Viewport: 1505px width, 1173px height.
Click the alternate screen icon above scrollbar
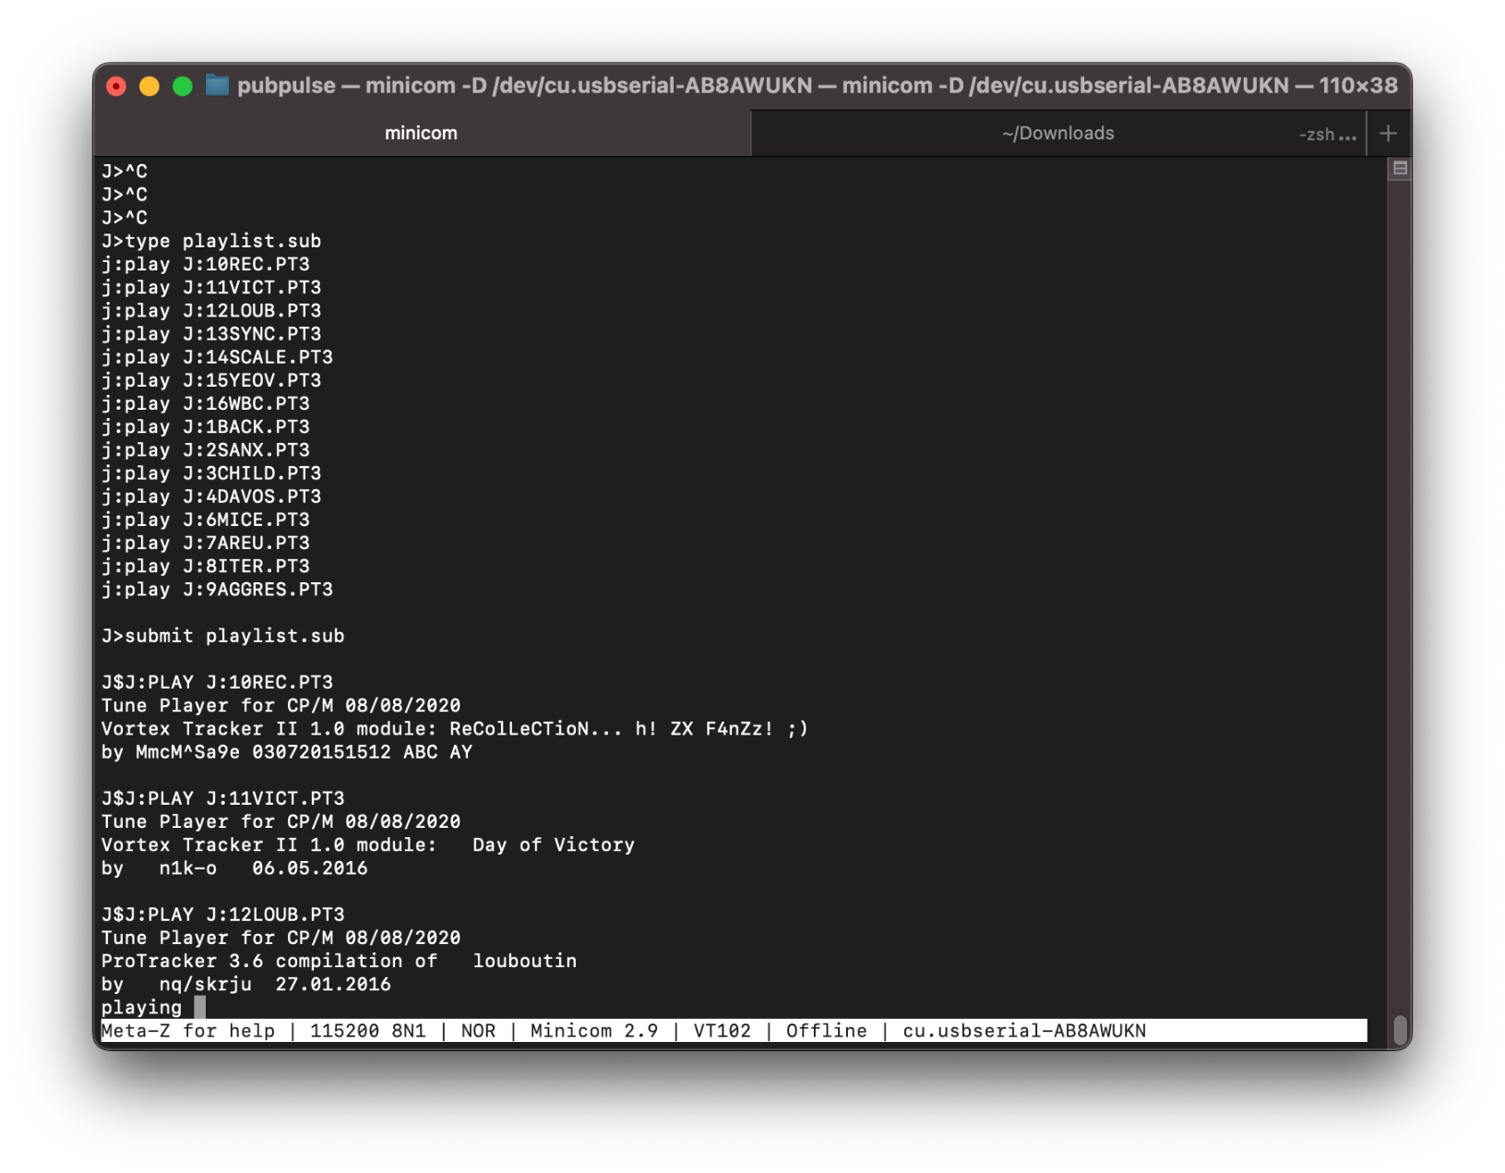coord(1400,169)
